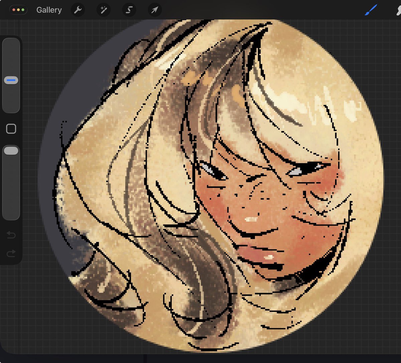Undo the last action with sidebar arrow
The height and width of the screenshot is (363, 401).
[11, 235]
